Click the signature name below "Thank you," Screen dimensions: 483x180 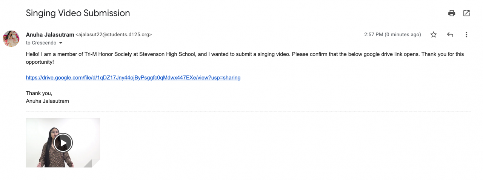tap(47, 101)
